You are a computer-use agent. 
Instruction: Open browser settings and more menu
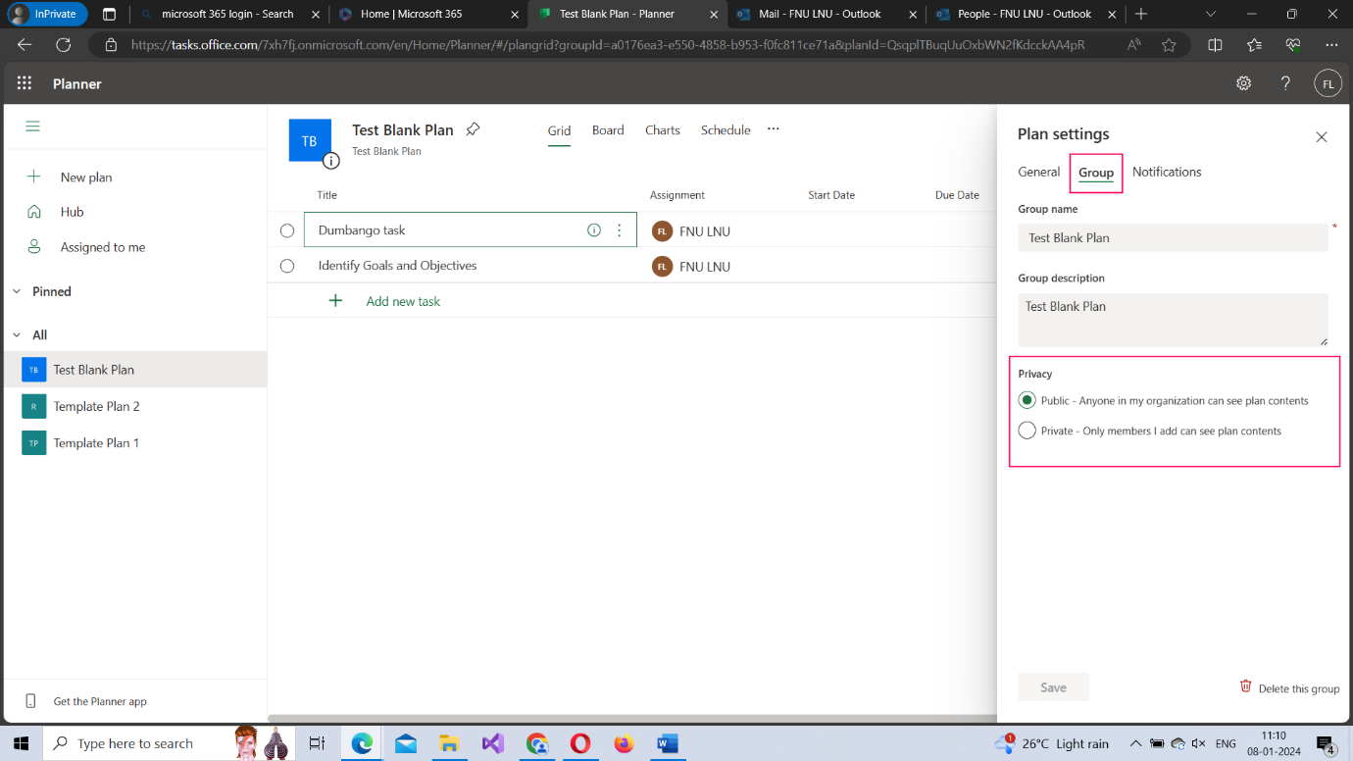point(1330,45)
